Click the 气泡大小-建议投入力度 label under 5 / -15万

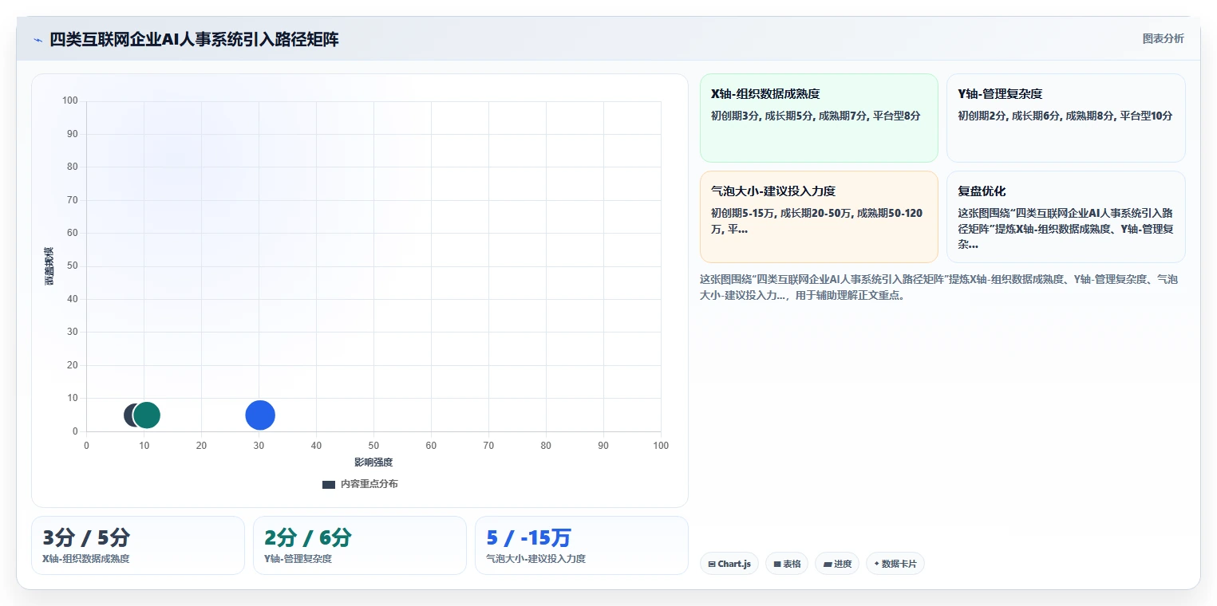[535, 559]
